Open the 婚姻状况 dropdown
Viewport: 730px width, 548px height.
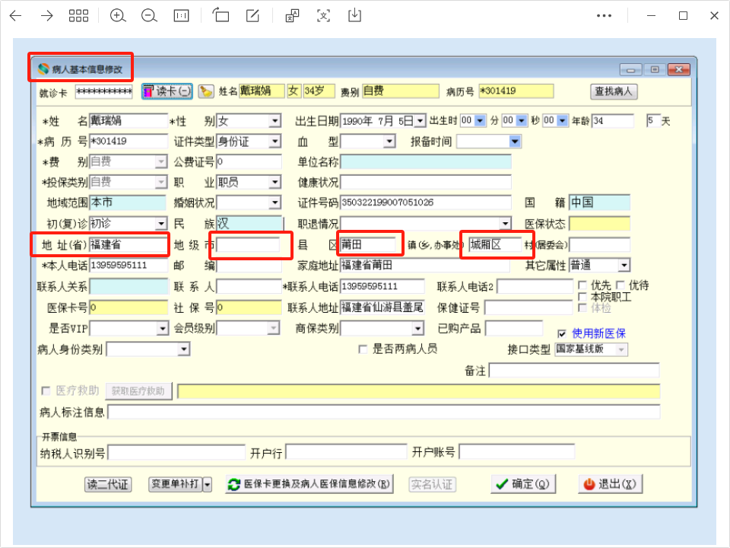click(x=275, y=202)
